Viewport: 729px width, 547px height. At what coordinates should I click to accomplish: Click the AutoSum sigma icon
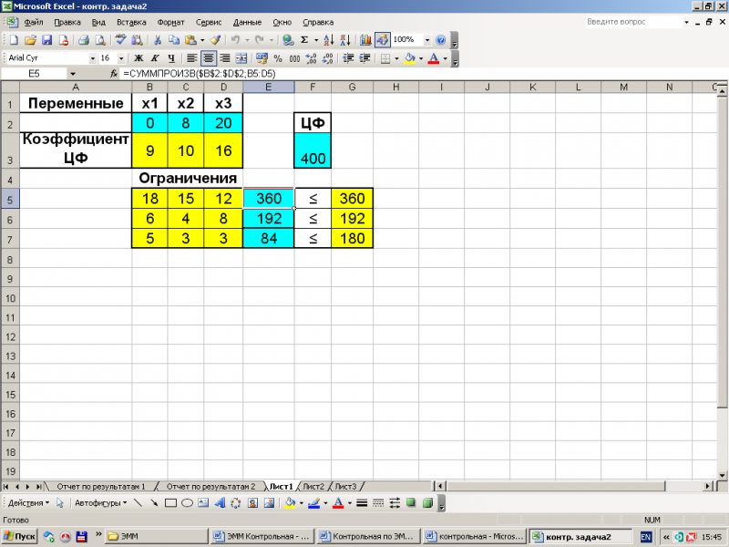click(304, 40)
